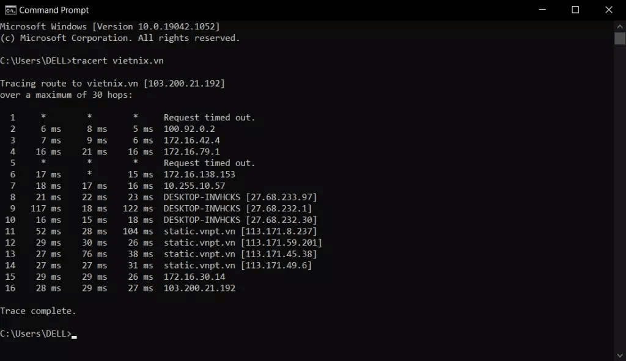Click the Command Prompt title text
This screenshot has height=361, width=626.
pos(54,10)
